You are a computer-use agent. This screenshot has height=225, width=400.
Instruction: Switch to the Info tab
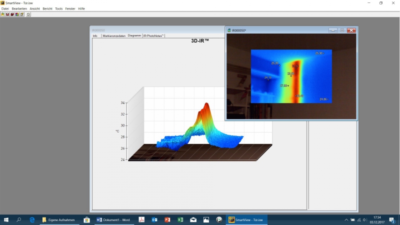tap(95, 36)
